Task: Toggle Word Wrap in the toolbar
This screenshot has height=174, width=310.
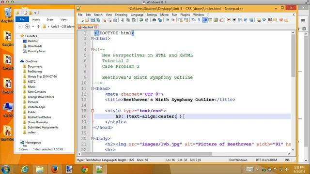Action: click(194, 20)
